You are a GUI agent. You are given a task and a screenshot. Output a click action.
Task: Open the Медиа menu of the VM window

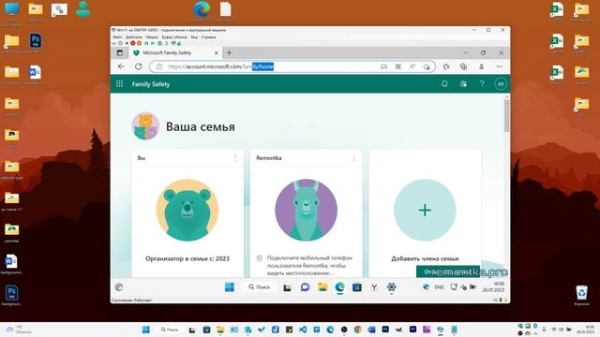click(152, 37)
